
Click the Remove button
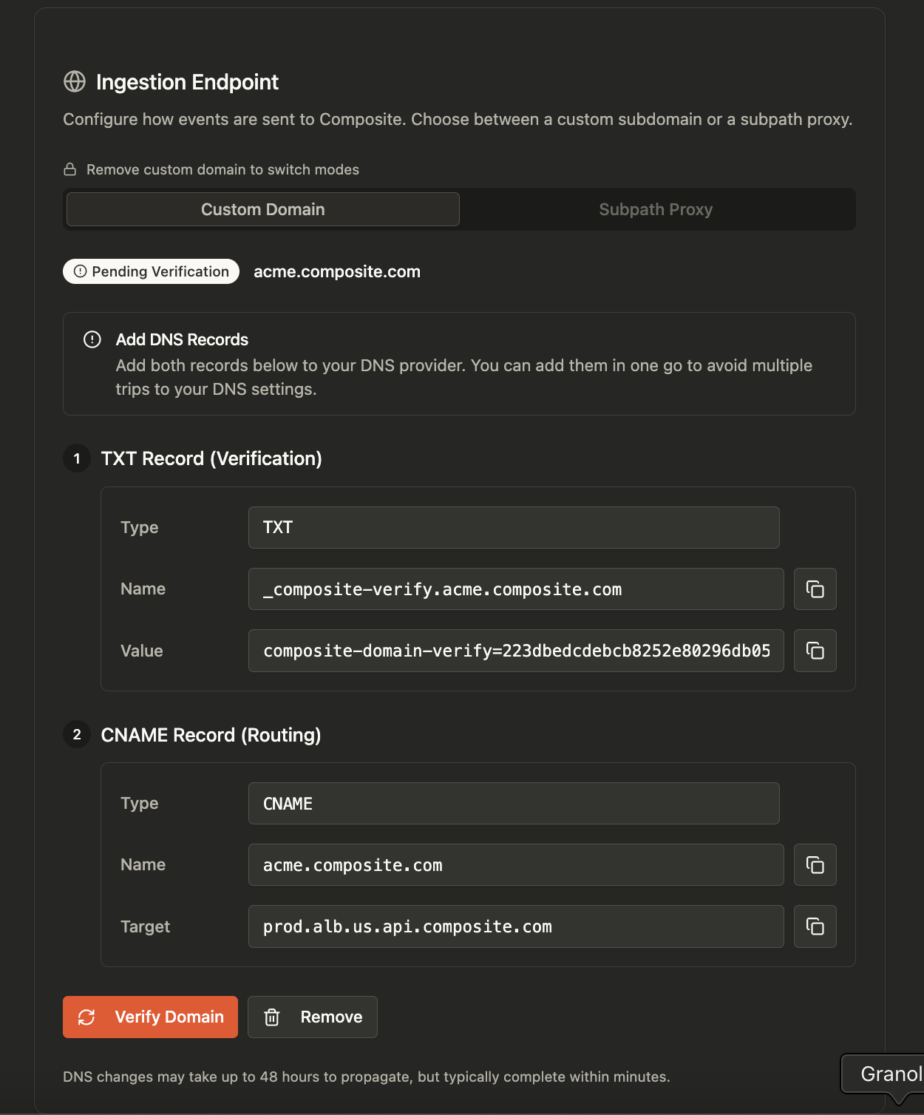click(312, 1017)
